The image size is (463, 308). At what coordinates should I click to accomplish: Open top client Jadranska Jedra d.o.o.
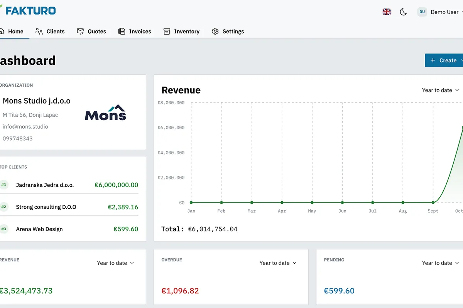click(45, 185)
